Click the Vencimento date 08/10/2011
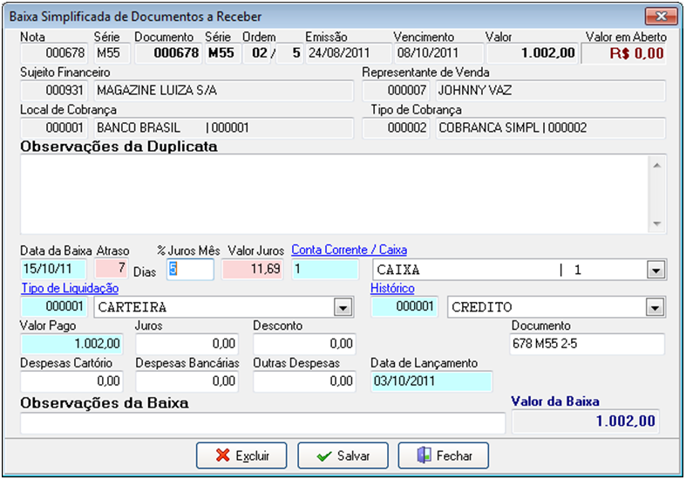Screen dimensions: 686x480 438,53
